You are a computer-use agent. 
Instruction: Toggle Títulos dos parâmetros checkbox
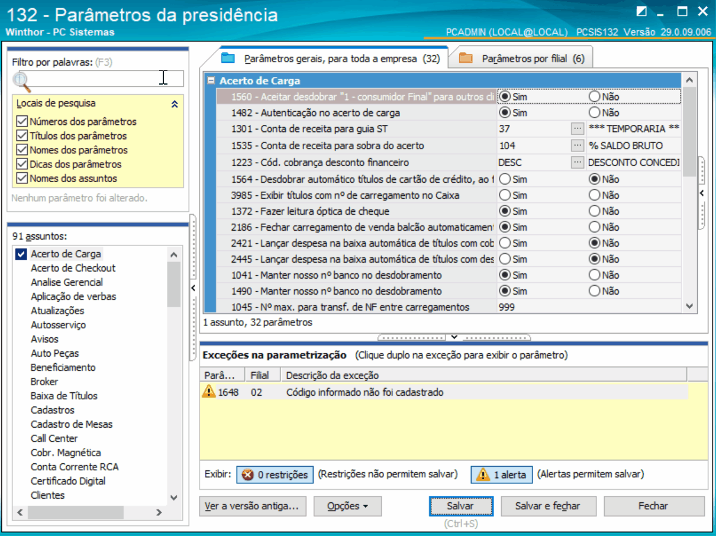click(x=22, y=135)
